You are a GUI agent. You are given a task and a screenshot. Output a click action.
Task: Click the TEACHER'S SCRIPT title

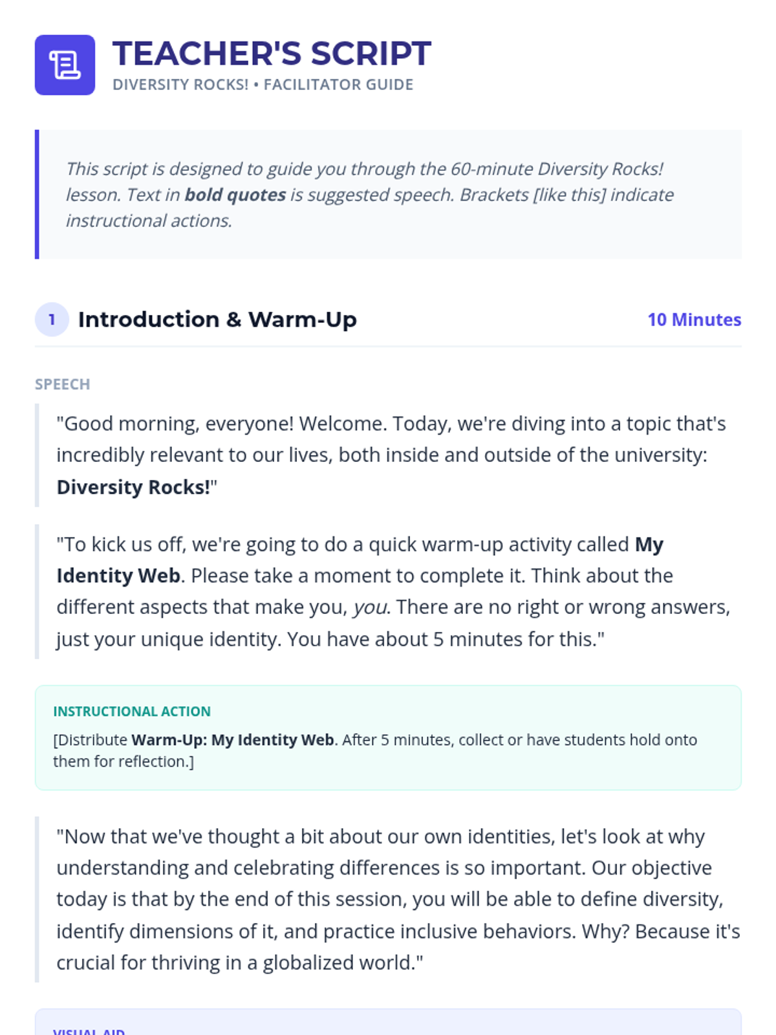coord(272,54)
